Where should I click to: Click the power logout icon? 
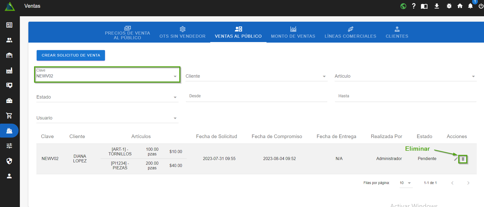pos(481,6)
